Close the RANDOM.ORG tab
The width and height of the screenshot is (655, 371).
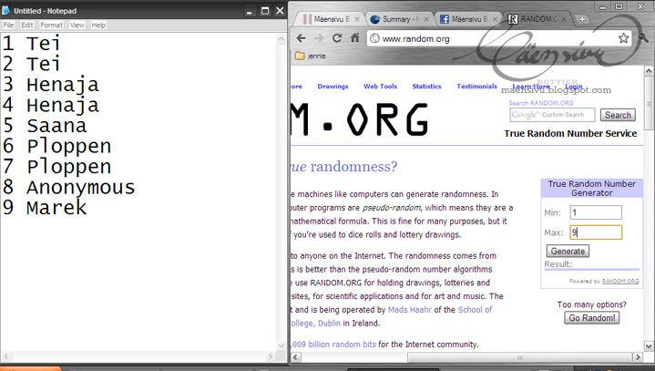click(564, 19)
